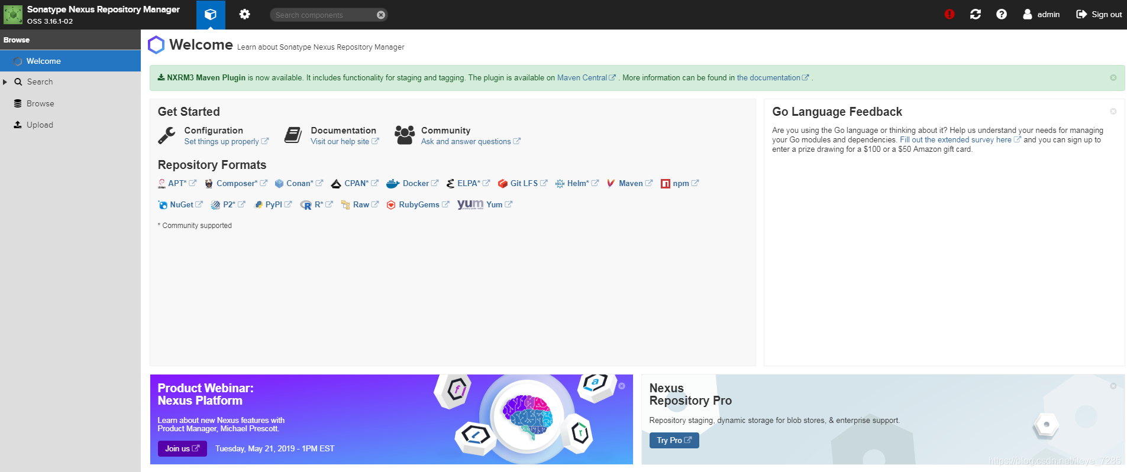Viewport: 1127px width, 472px height.
Task: Expand the Search tree node arrow
Action: (5, 82)
